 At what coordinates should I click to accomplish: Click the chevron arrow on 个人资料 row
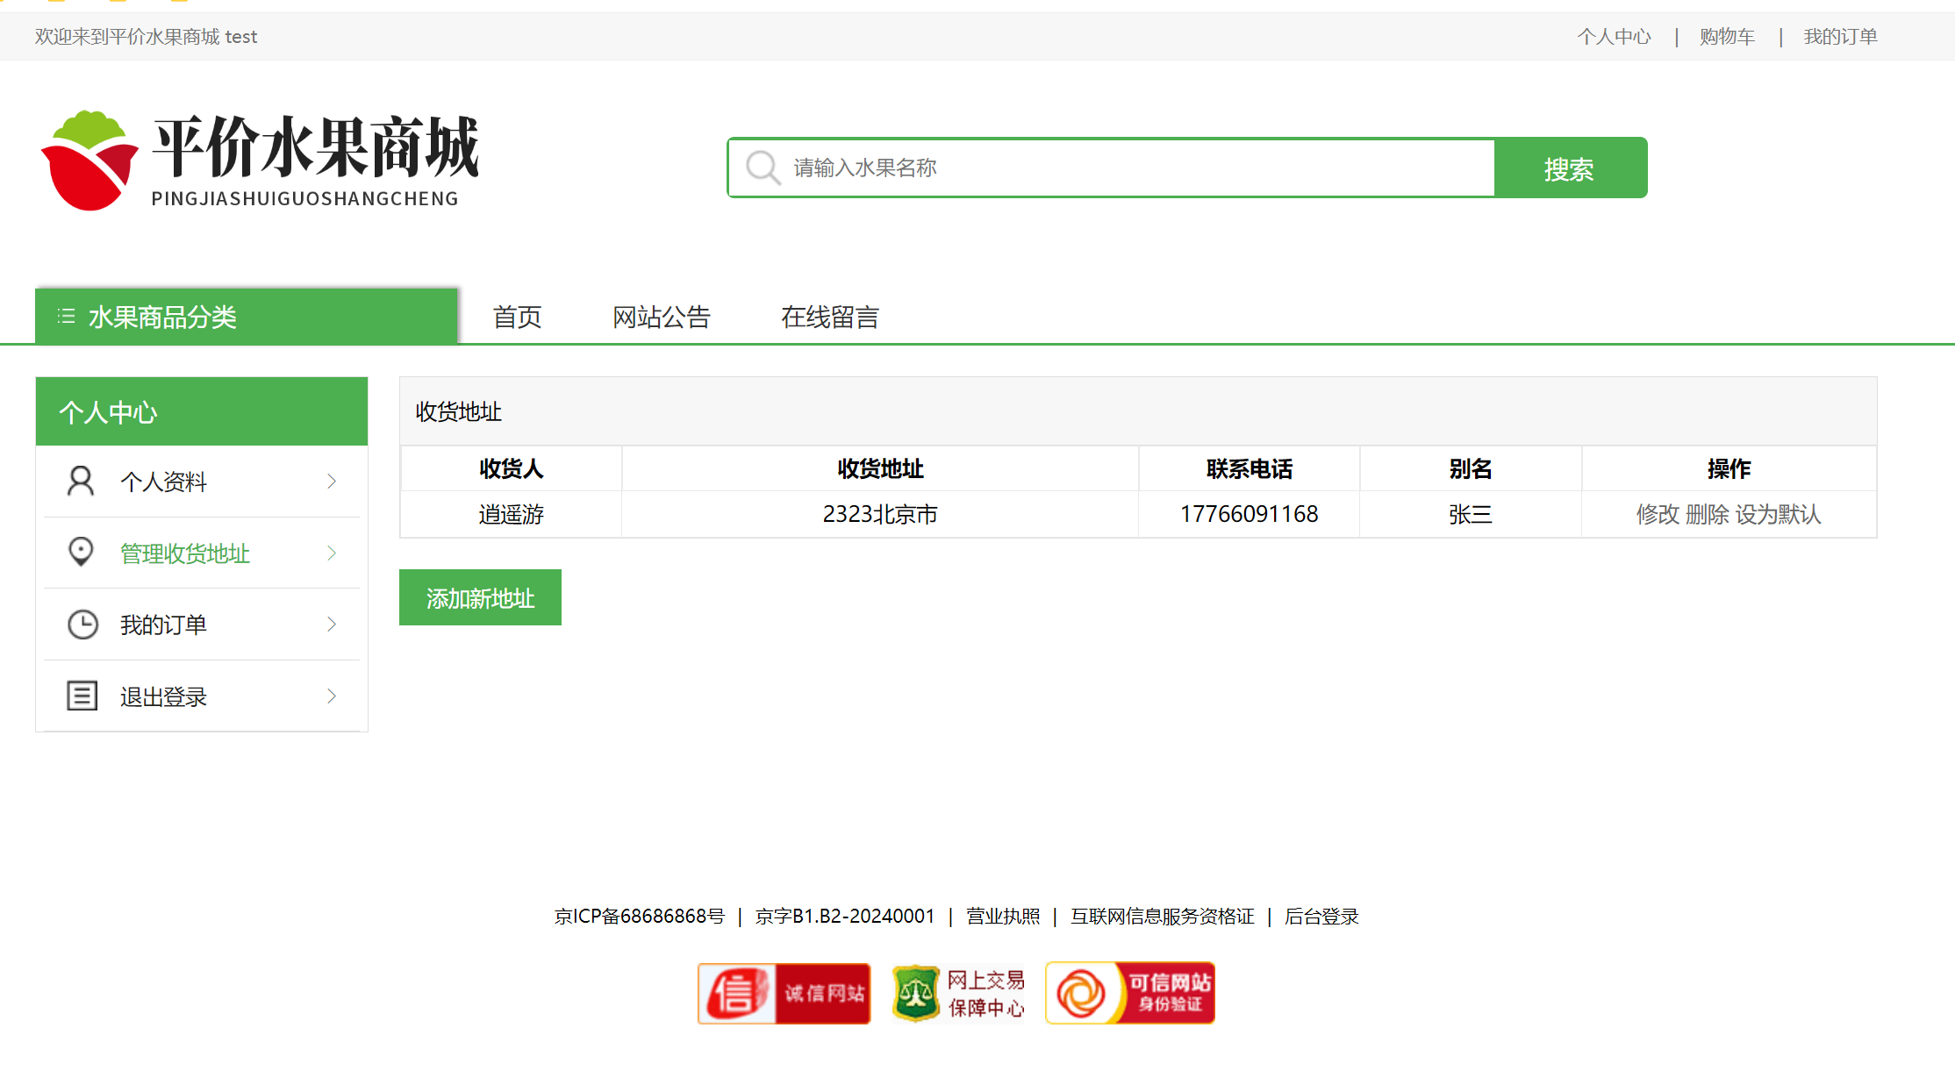(332, 481)
